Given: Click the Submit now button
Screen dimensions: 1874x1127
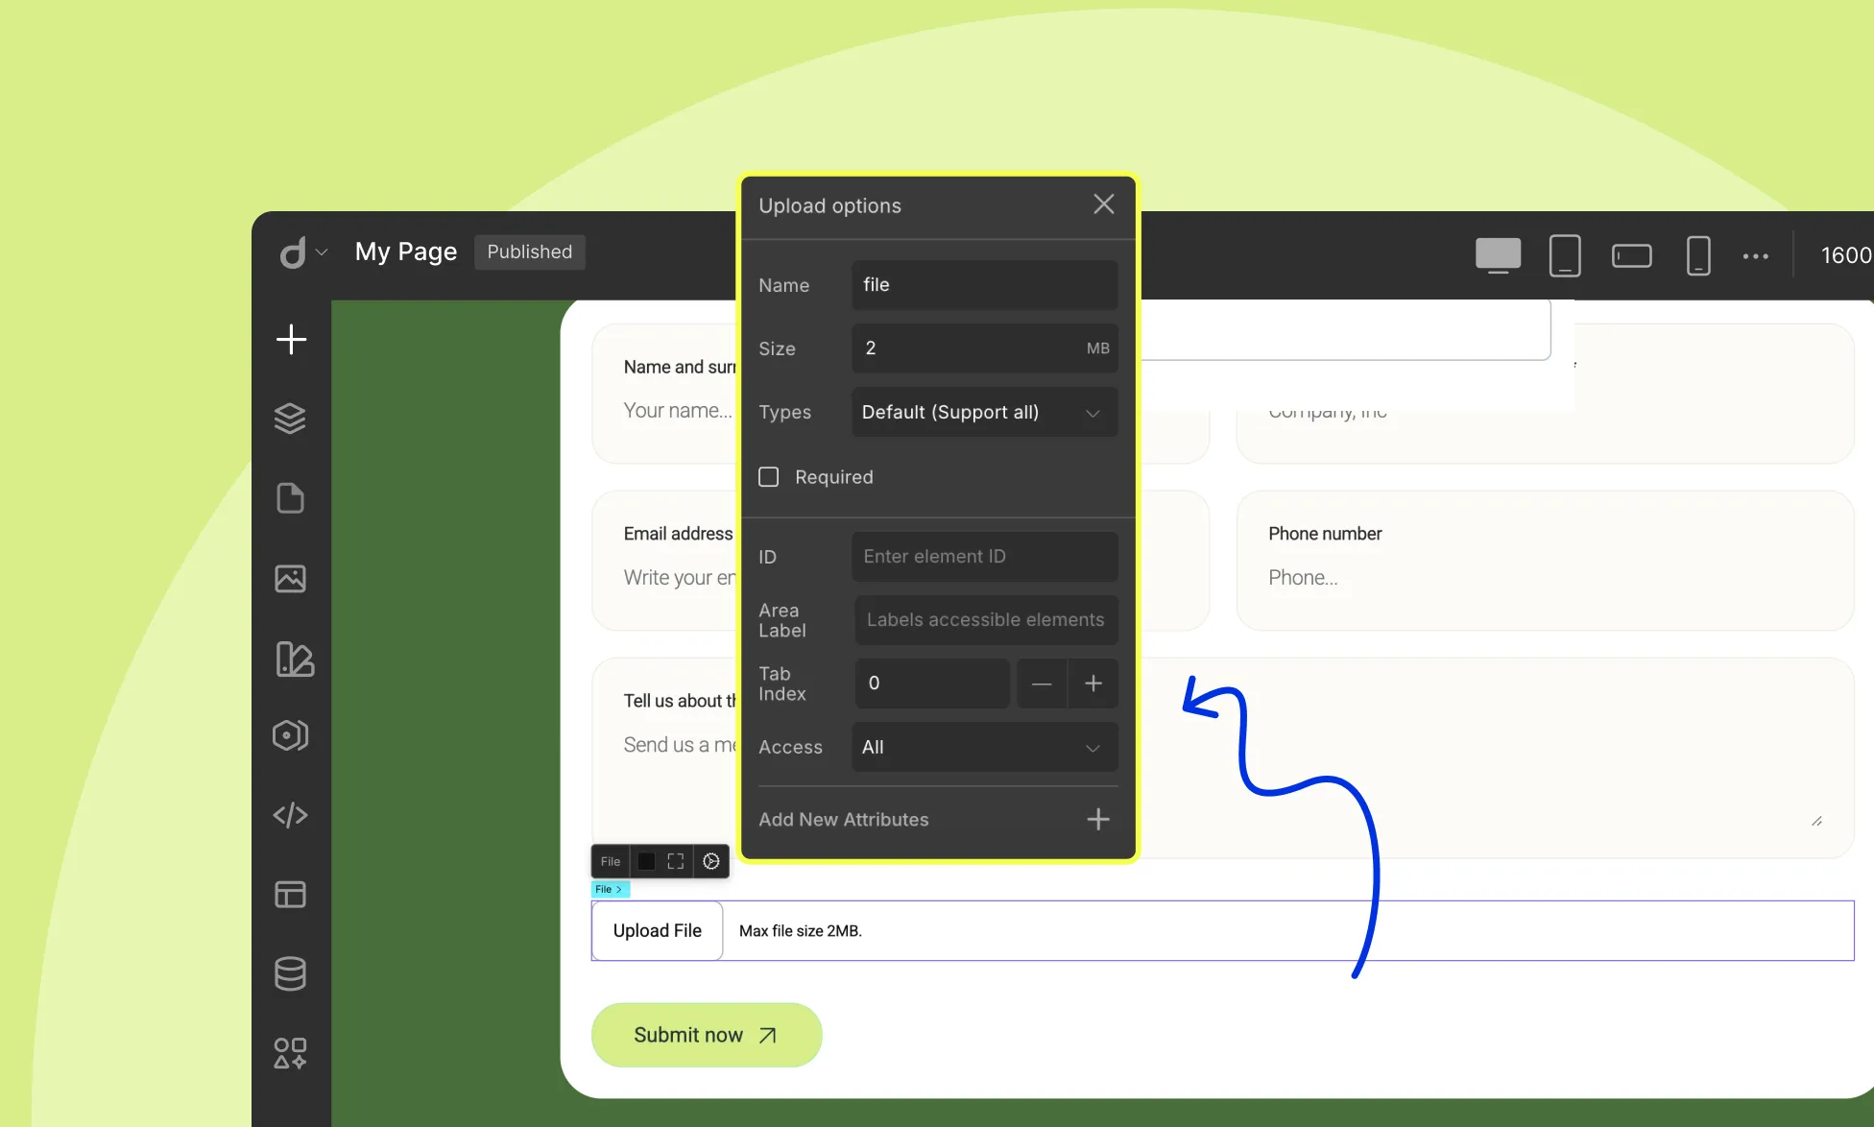Looking at the screenshot, I should (x=707, y=1035).
